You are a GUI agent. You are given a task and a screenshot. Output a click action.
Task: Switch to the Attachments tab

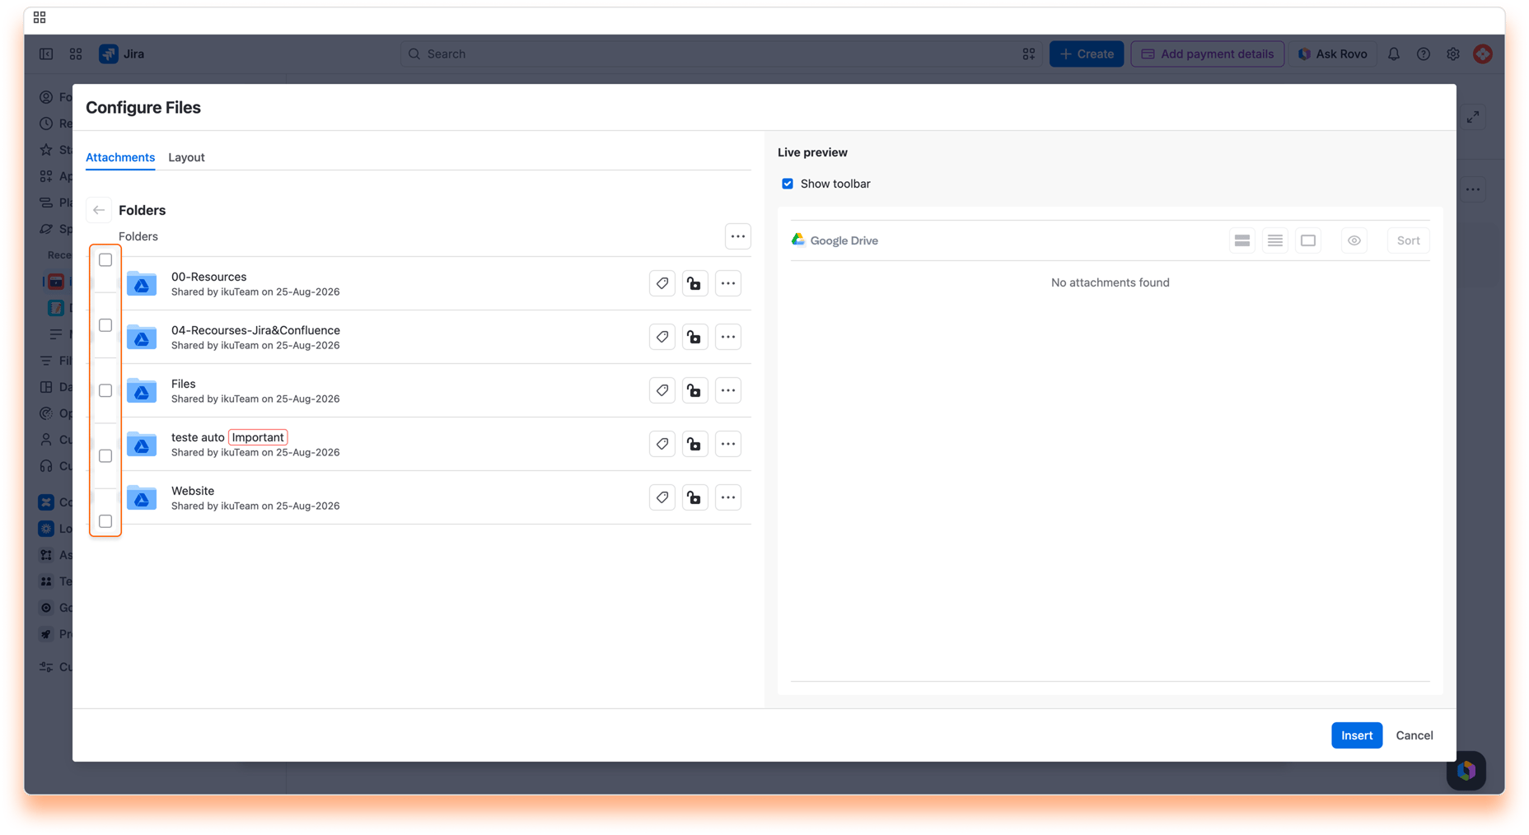tap(120, 157)
